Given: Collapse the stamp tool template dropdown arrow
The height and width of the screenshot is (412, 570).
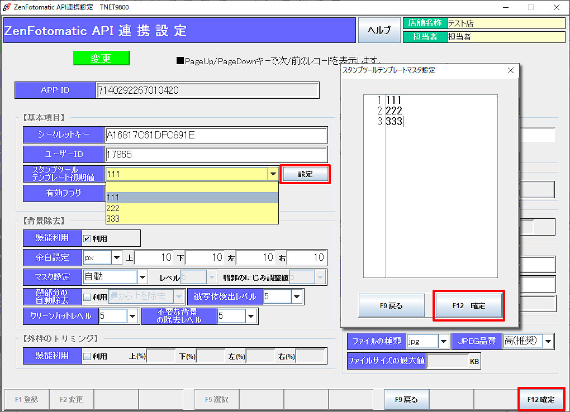Looking at the screenshot, I should (273, 174).
